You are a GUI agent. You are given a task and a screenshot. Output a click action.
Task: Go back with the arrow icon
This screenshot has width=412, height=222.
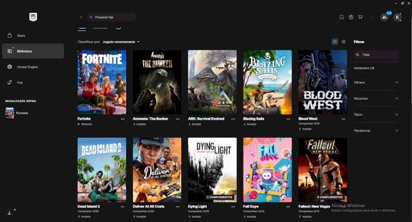(x=81, y=17)
